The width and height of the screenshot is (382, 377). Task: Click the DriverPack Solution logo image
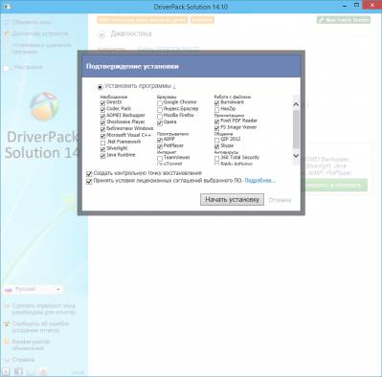(x=44, y=106)
